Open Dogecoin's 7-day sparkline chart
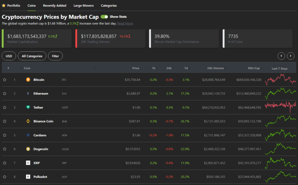 point(280,149)
